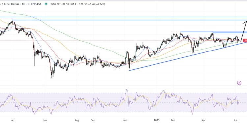
Task: Click the "Sep" time axis label
Action: click(93, 120)
